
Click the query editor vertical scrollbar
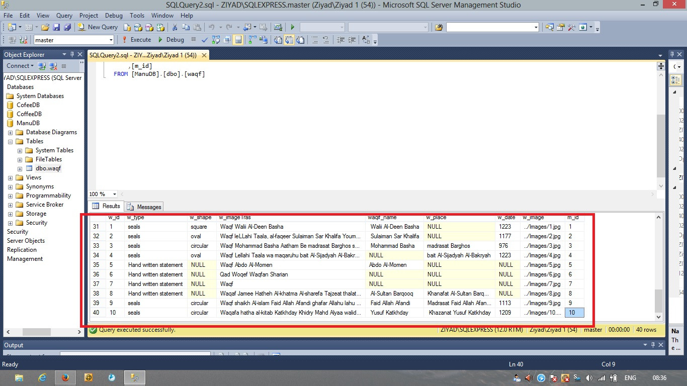[661, 146]
